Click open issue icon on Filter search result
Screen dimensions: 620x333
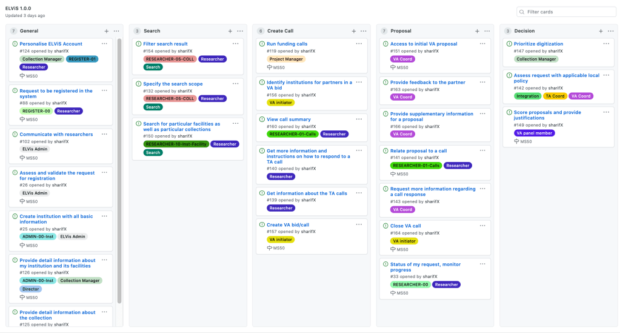(x=138, y=44)
